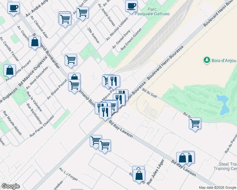This screenshot has height=190, width=237.
Task: Select the shopping cart marker above Av. Blaise-Pascal
Action: pyautogui.click(x=71, y=60)
